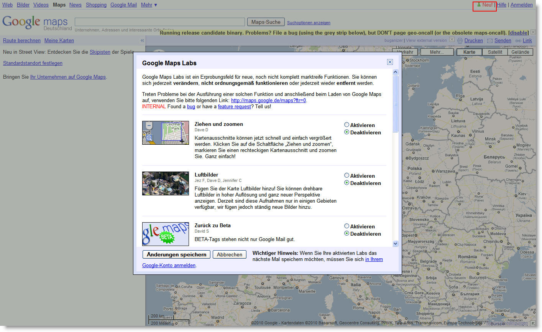The width and height of the screenshot is (542, 332).
Task: Open News from top navigation
Action: [x=75, y=5]
